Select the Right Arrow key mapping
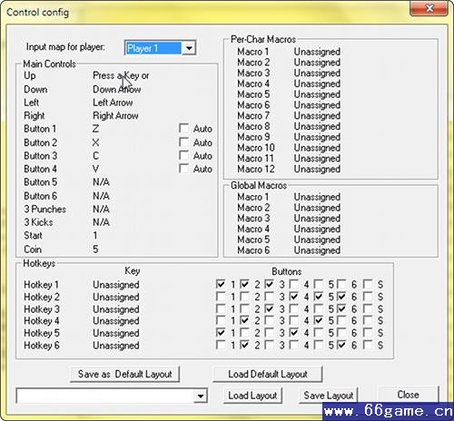This screenshot has height=421, width=454. [115, 115]
